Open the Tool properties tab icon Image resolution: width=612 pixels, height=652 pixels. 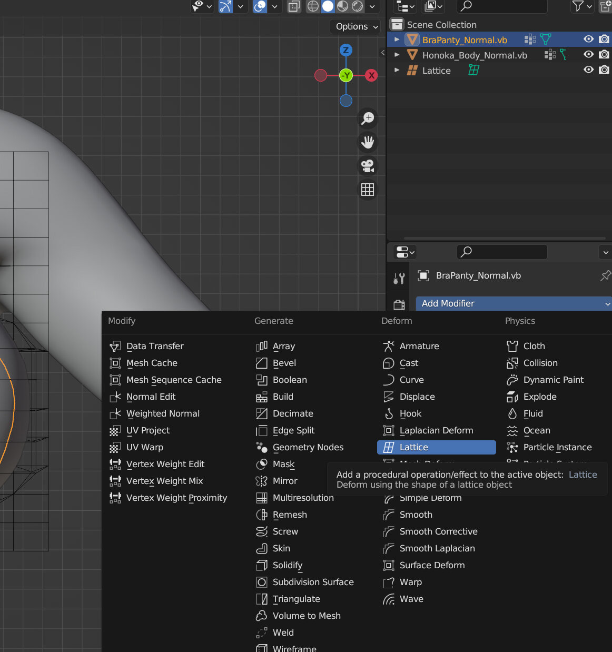pyautogui.click(x=399, y=279)
